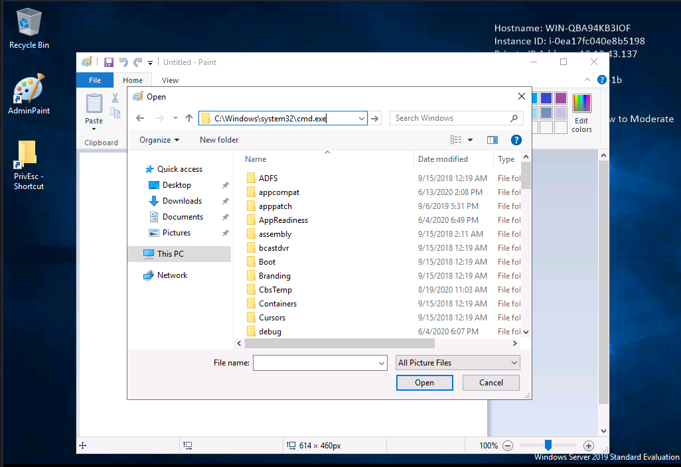This screenshot has width=681, height=467.
Task: Select the AdminPaint desktop shortcut
Action: [29, 94]
